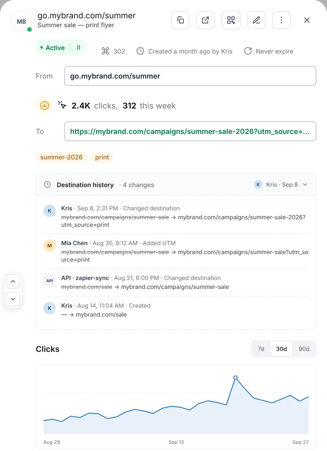Select the summer-2026 tag
327x451 pixels.
[x=61, y=157]
